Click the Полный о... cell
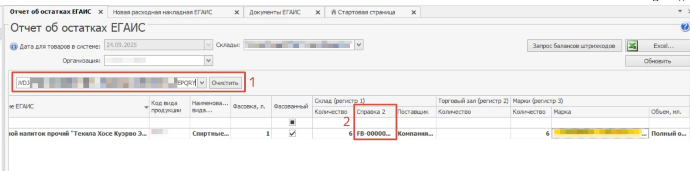The height and width of the screenshot is (171, 690). click(x=670, y=134)
